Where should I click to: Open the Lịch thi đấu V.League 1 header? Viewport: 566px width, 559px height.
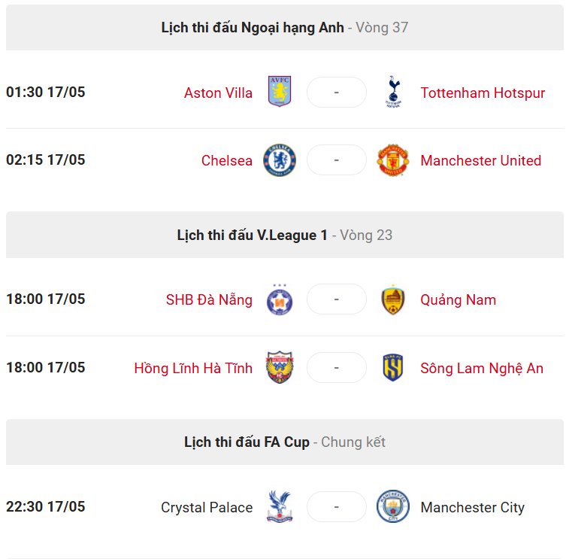(x=253, y=235)
